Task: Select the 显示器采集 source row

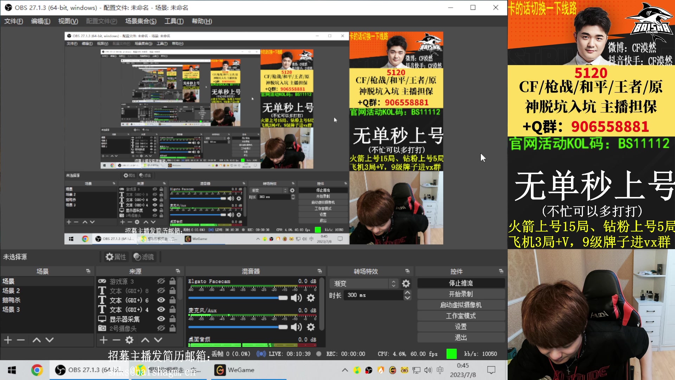Action: tap(136, 319)
